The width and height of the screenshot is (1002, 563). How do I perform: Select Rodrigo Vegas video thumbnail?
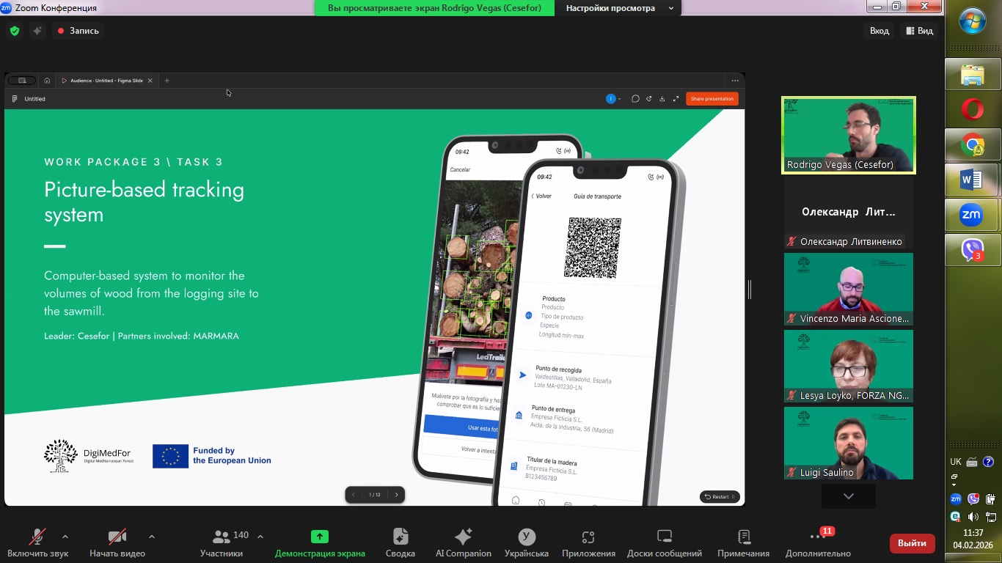[x=848, y=135]
